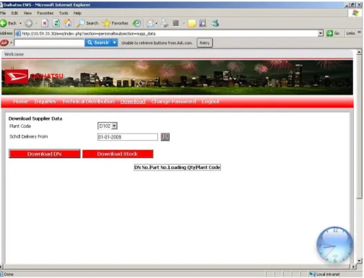Open the address bar dropdown arrow
The height and width of the screenshot is (278, 364).
(x=320, y=33)
